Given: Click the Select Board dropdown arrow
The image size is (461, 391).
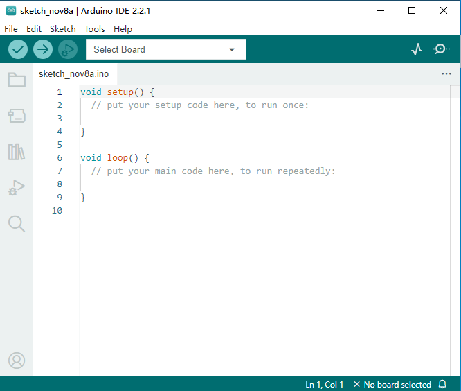Looking at the screenshot, I should click(232, 49).
